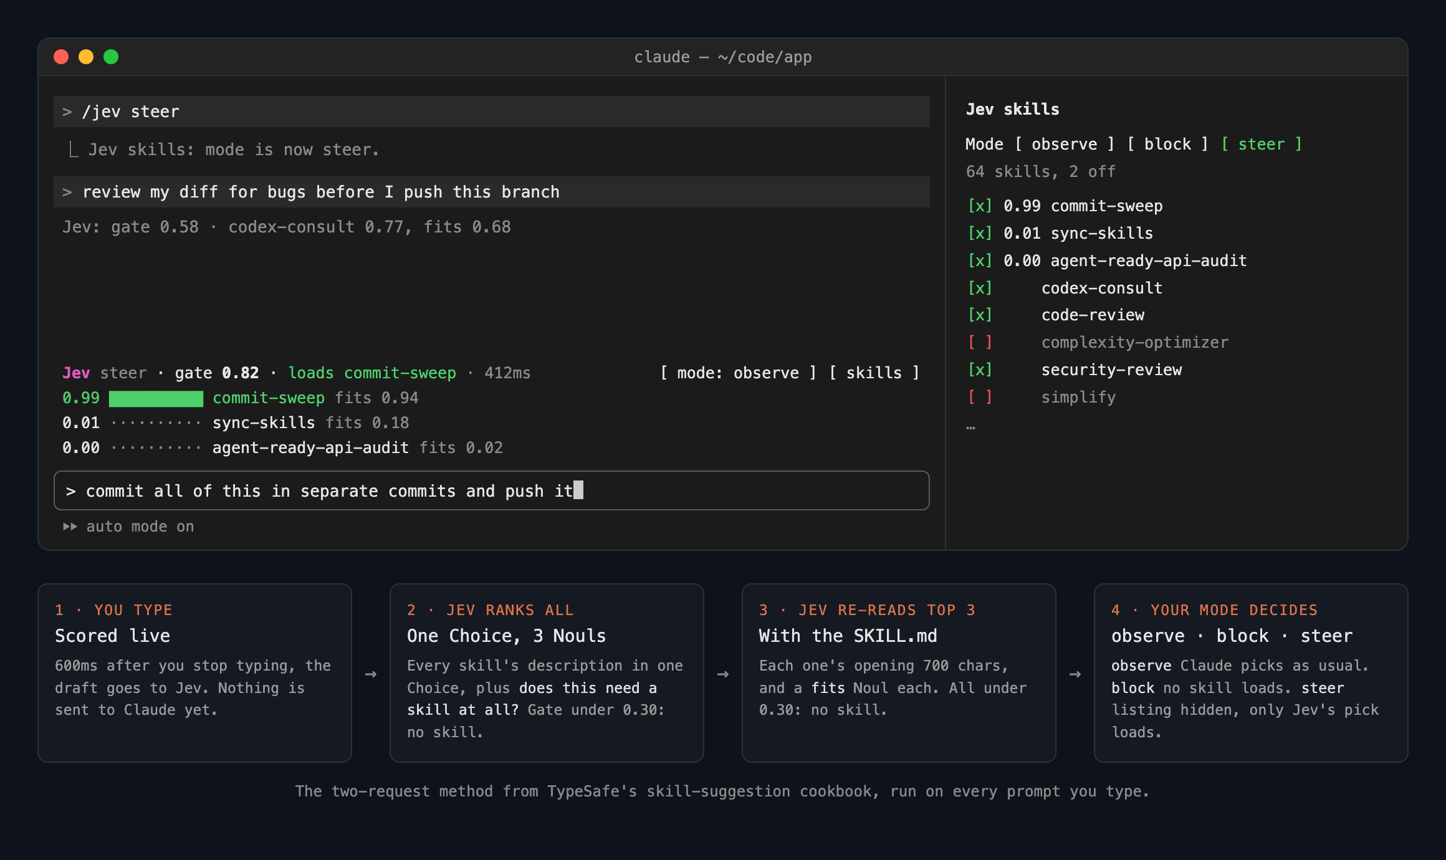
Task: Click the agent-ready-api-audit dotted score bar
Action: click(156, 449)
